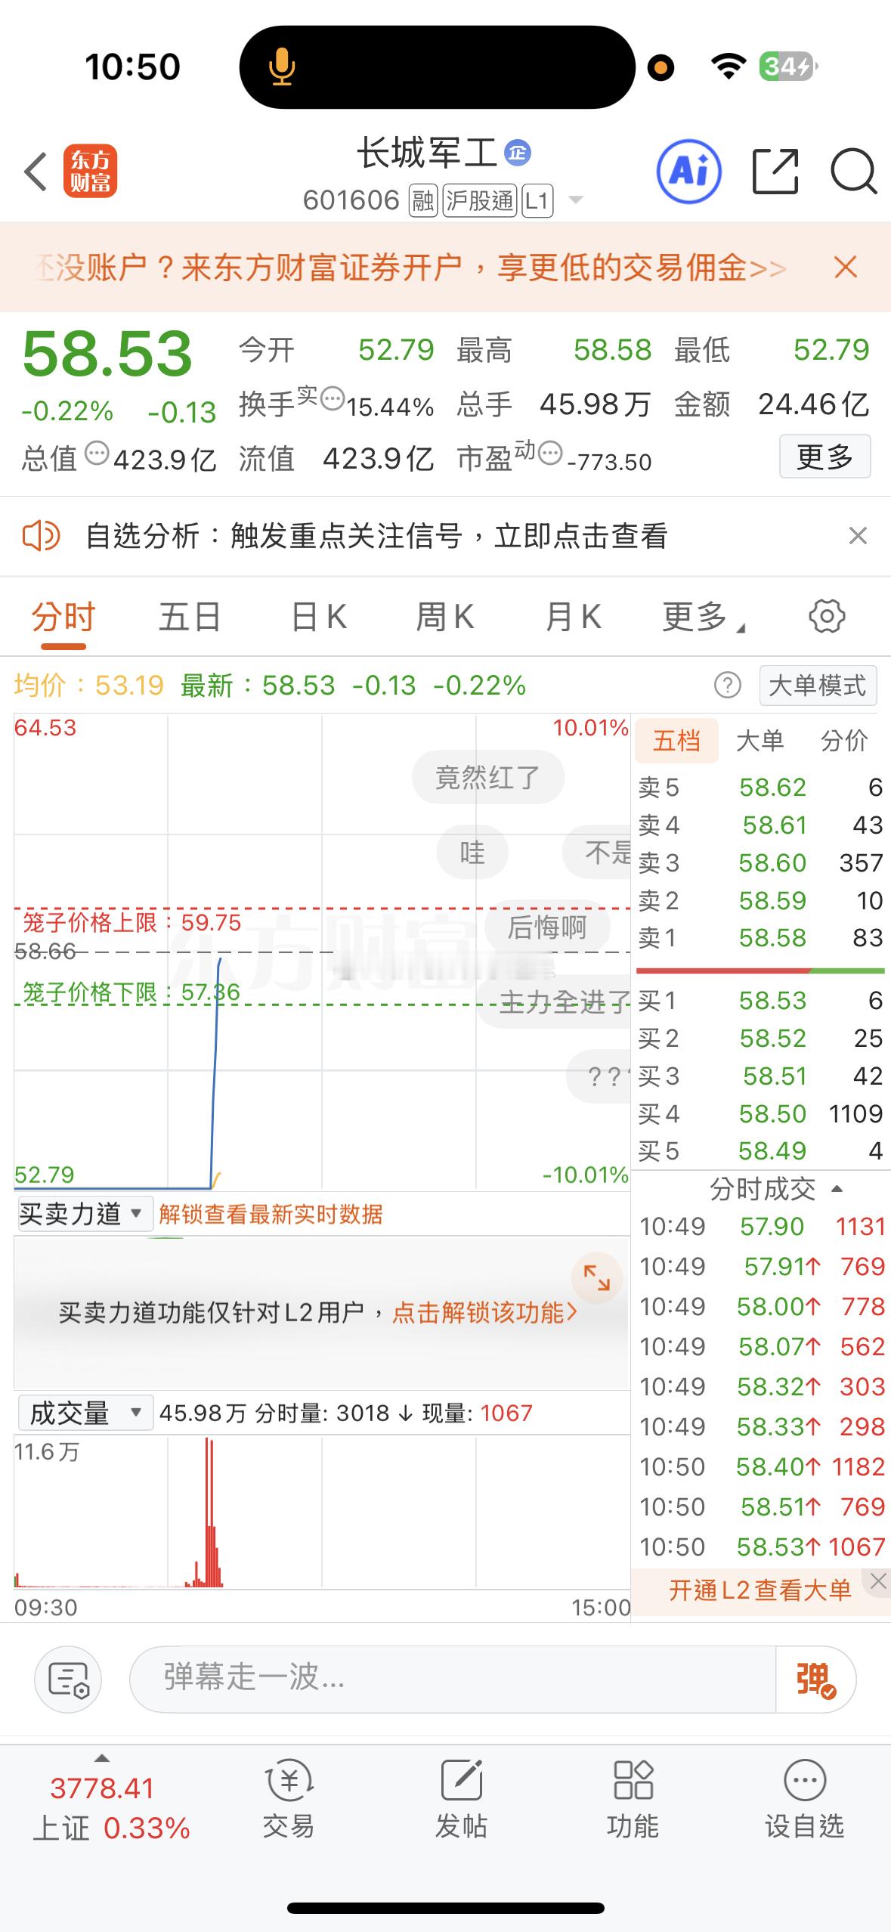This screenshot has height=1932, width=891.
Task: Close the orange account promotion banner
Action: point(845,267)
